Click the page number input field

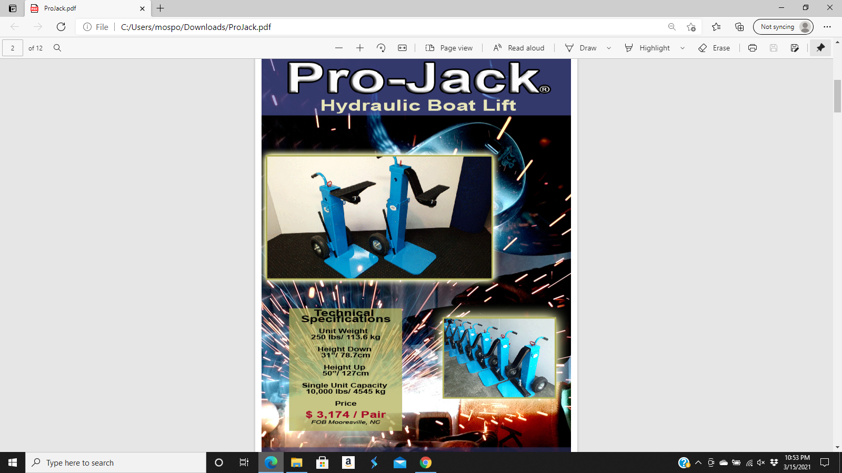pyautogui.click(x=13, y=48)
